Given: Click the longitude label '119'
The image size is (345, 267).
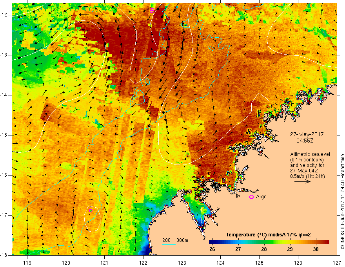Looking at the screenshot, I should [x=27, y=263].
